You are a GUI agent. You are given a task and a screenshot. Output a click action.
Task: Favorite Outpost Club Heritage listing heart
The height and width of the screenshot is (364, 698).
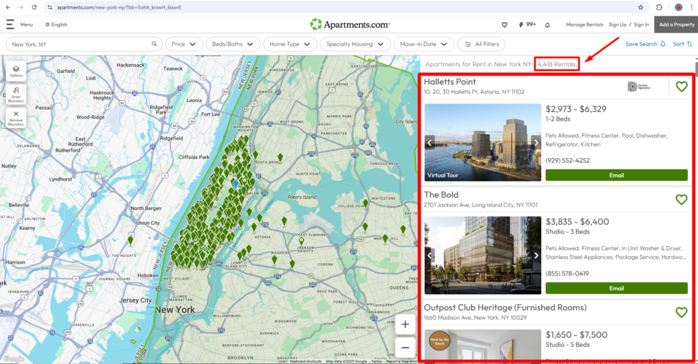[x=682, y=312]
